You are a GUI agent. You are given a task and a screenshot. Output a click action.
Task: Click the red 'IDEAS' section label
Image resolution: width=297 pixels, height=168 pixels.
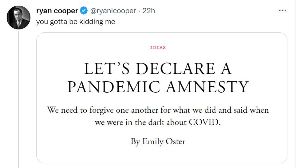click(158, 47)
